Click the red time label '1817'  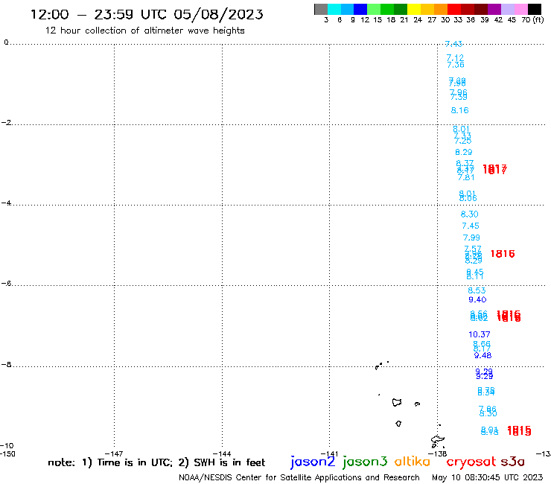[x=494, y=170]
